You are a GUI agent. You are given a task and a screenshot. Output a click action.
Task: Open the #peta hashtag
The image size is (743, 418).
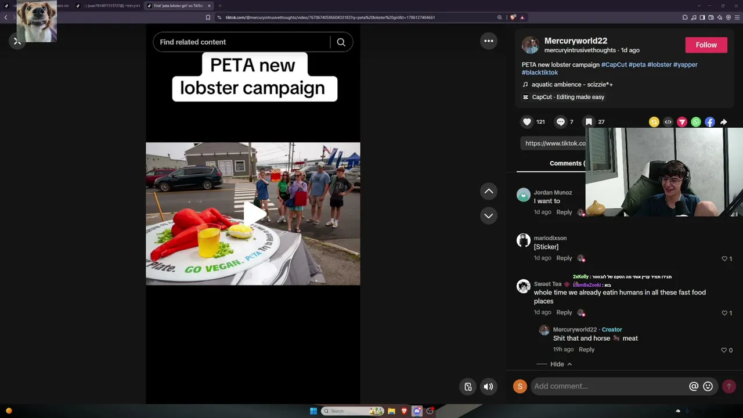pos(637,64)
